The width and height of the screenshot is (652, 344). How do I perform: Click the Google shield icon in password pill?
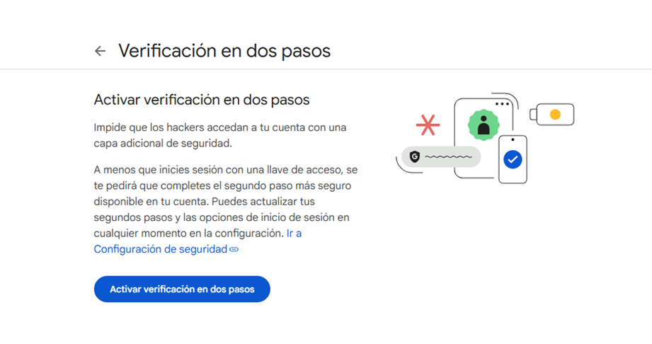click(415, 157)
